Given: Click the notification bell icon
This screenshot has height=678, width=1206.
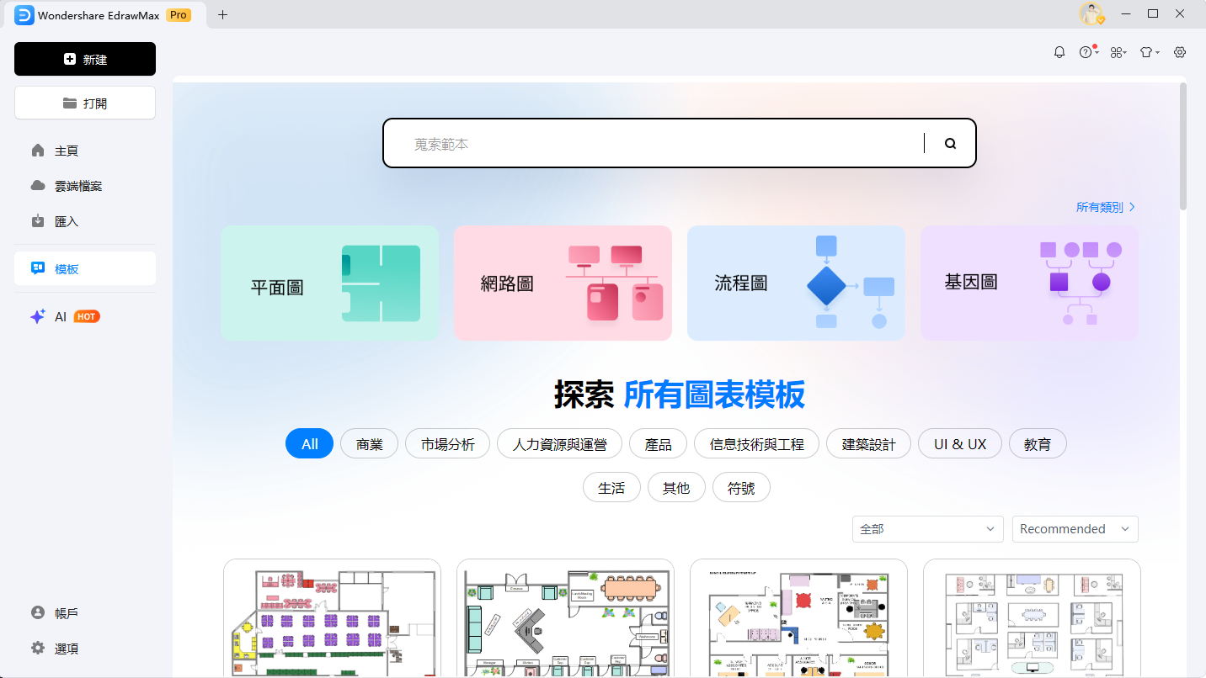Looking at the screenshot, I should (x=1059, y=52).
